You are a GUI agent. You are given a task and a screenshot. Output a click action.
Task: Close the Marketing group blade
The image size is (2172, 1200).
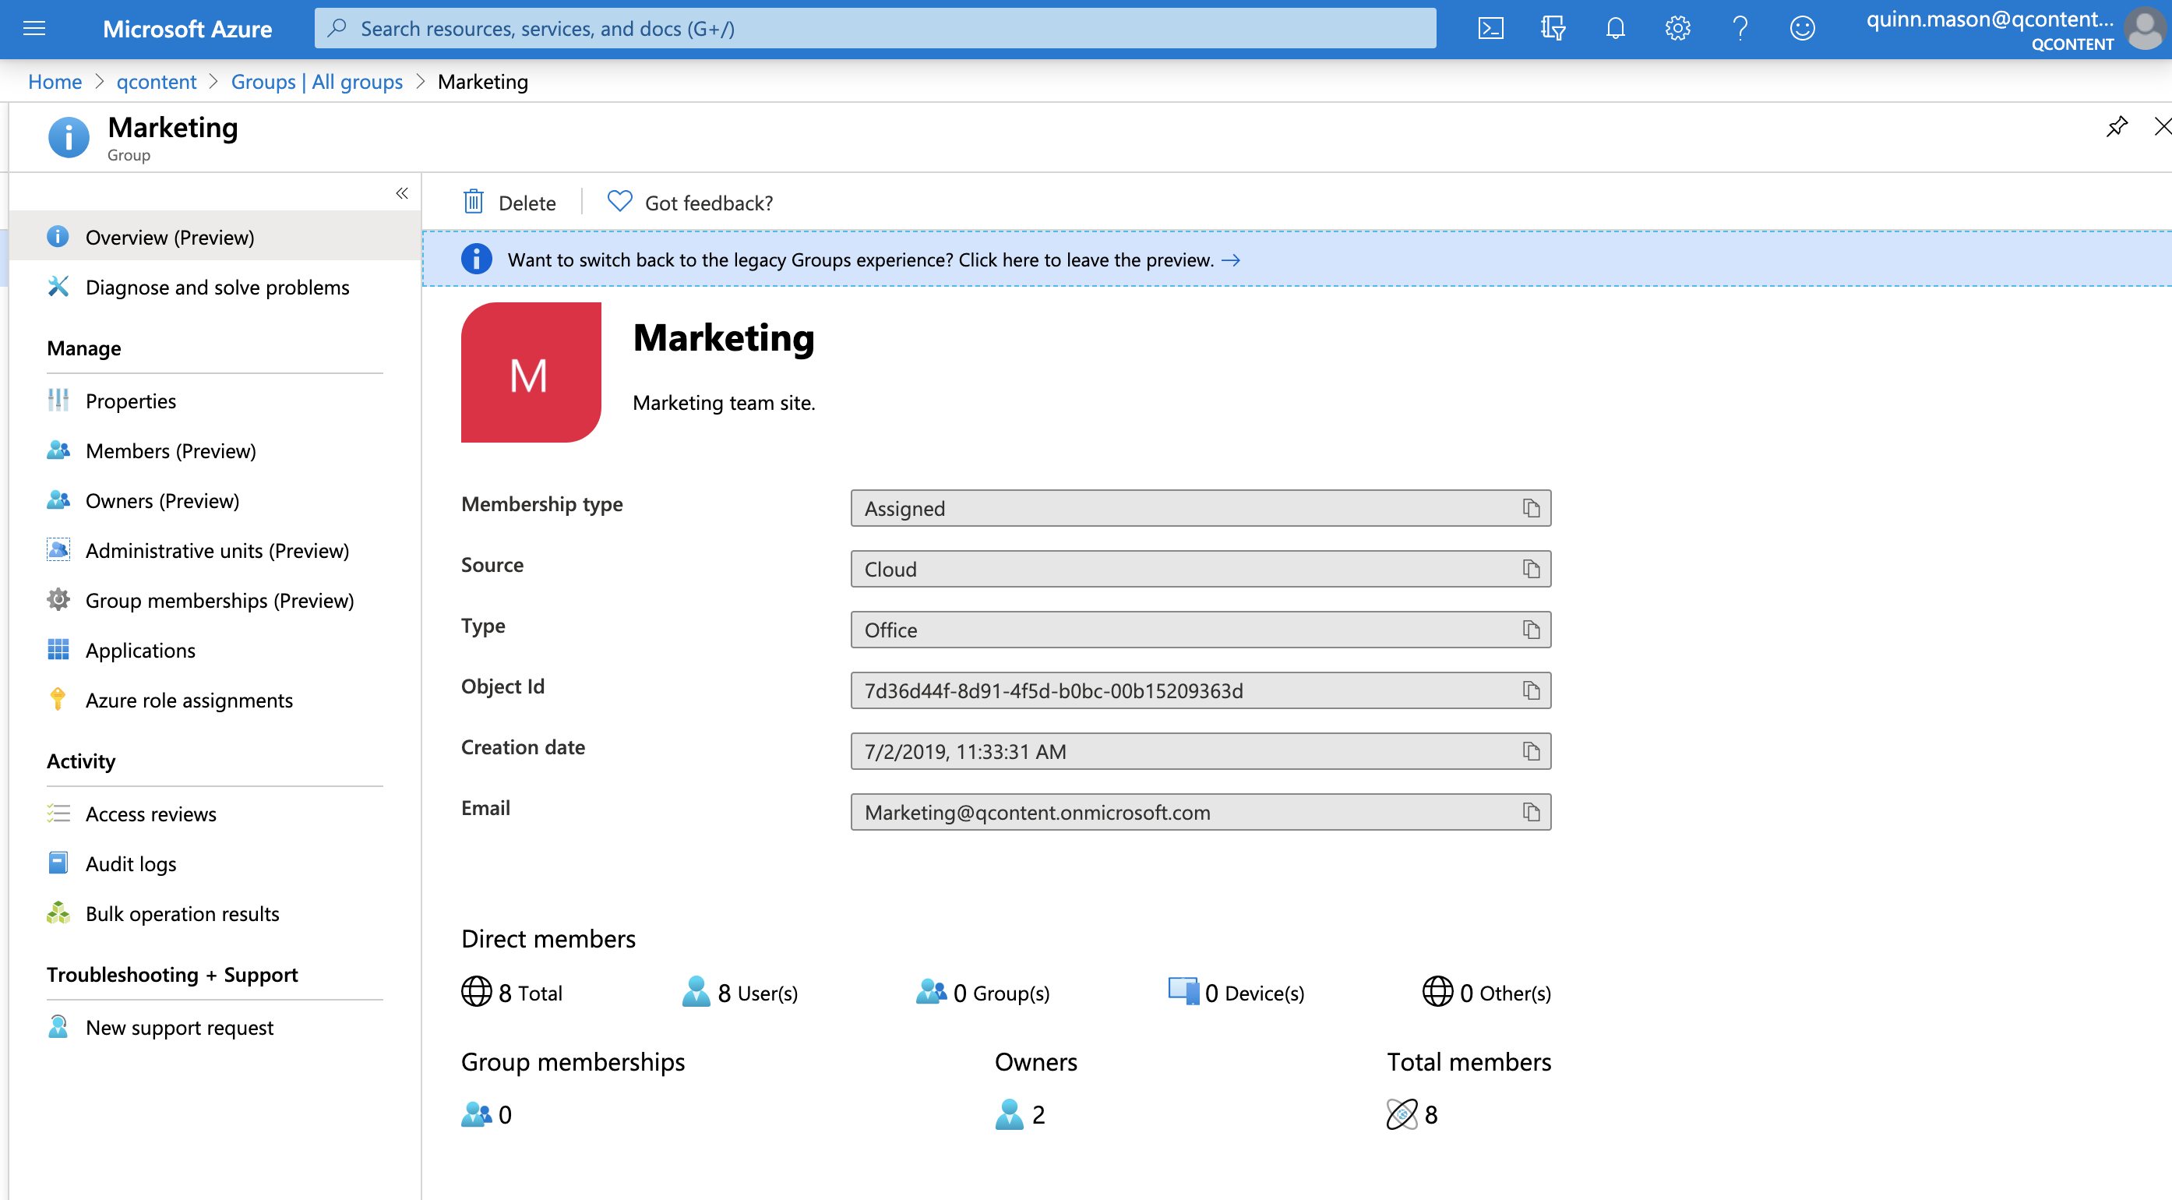(x=2161, y=126)
